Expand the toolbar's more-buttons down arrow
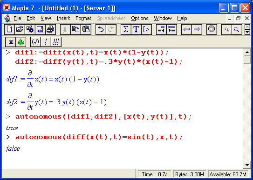The image size is (253, 180). point(247,32)
